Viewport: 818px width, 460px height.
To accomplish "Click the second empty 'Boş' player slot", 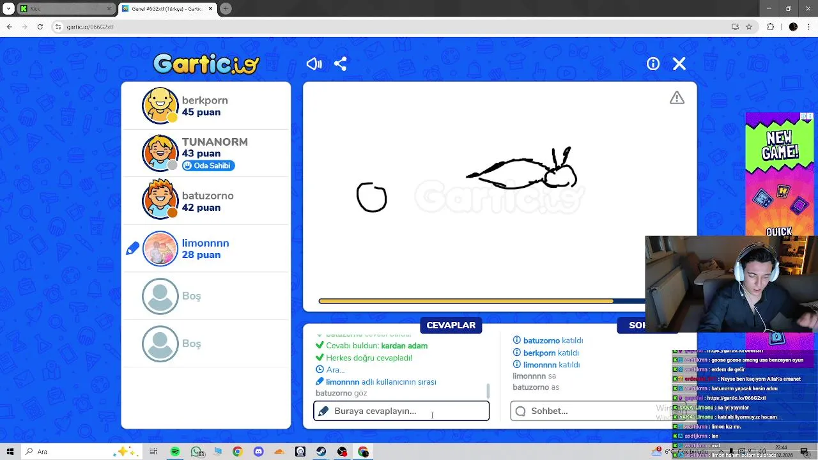I will (206, 344).
